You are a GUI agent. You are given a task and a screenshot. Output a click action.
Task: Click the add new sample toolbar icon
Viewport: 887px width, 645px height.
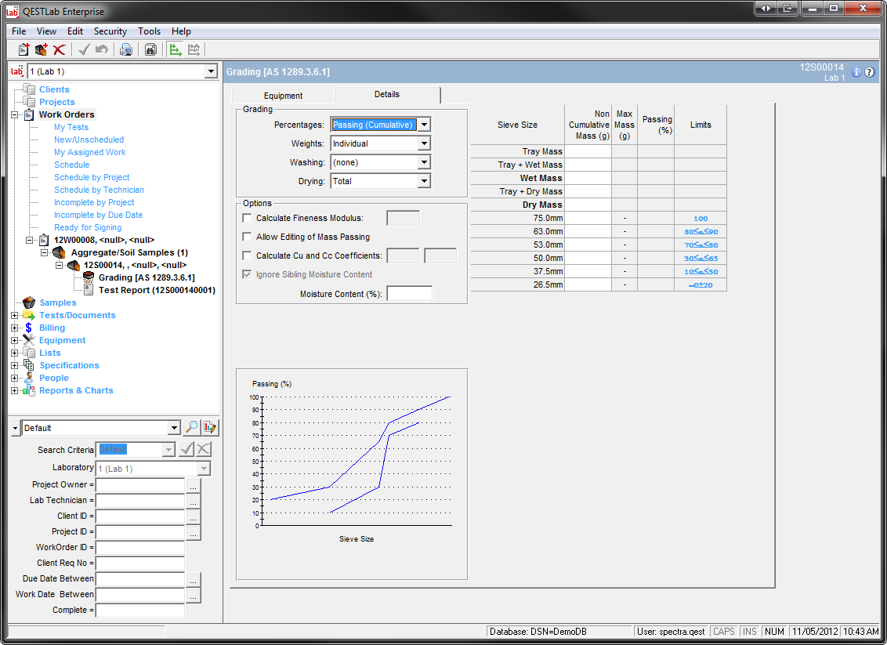[x=42, y=50]
